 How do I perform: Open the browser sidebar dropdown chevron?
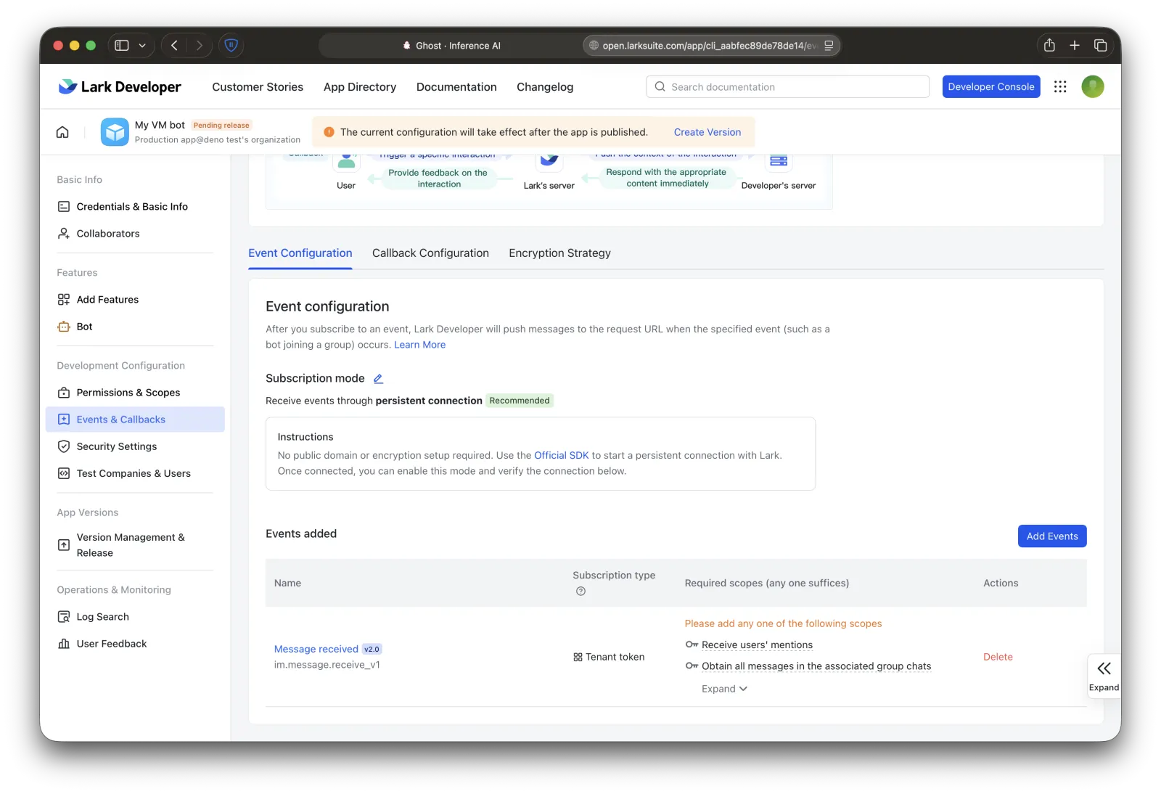142,46
